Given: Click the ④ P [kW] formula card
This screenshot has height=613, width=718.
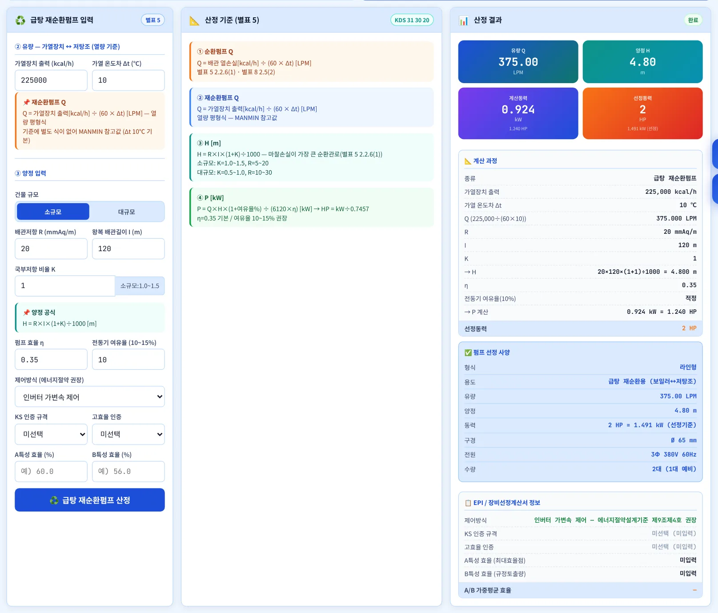Looking at the screenshot, I should (312, 208).
